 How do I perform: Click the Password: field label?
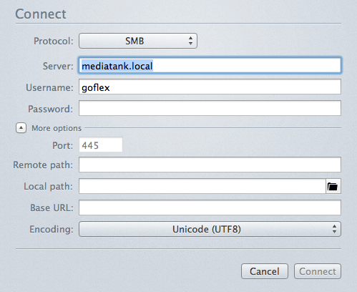coord(50,109)
